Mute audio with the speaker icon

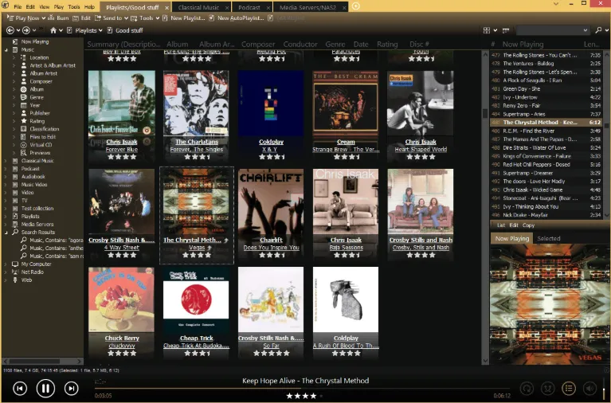click(589, 388)
